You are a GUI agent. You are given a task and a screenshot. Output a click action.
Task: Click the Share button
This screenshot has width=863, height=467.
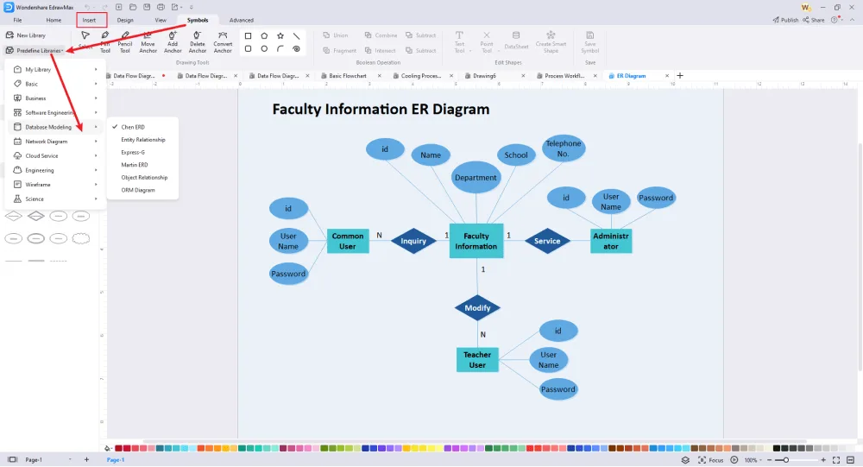814,20
